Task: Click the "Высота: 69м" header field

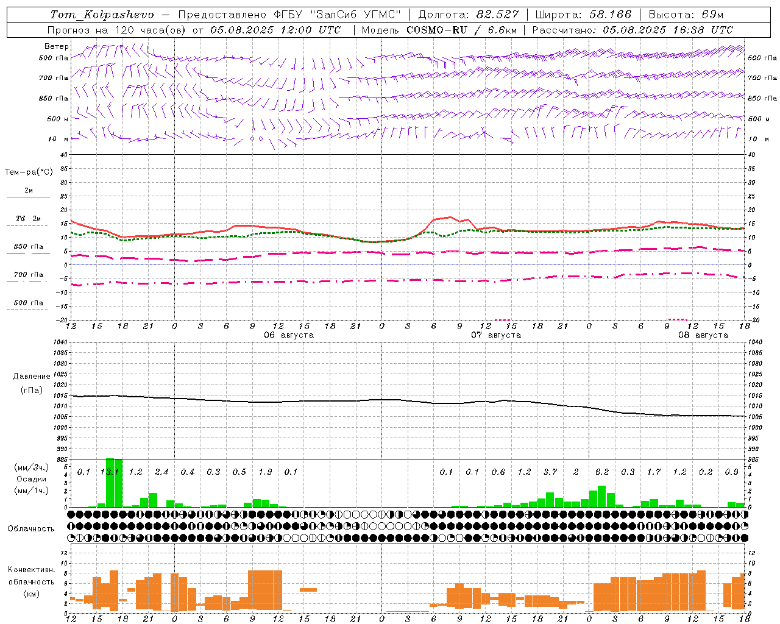Action: pyautogui.click(x=686, y=15)
